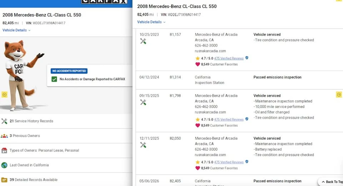Open Last Owned in California row
The width and height of the screenshot is (343, 186).
click(66, 165)
